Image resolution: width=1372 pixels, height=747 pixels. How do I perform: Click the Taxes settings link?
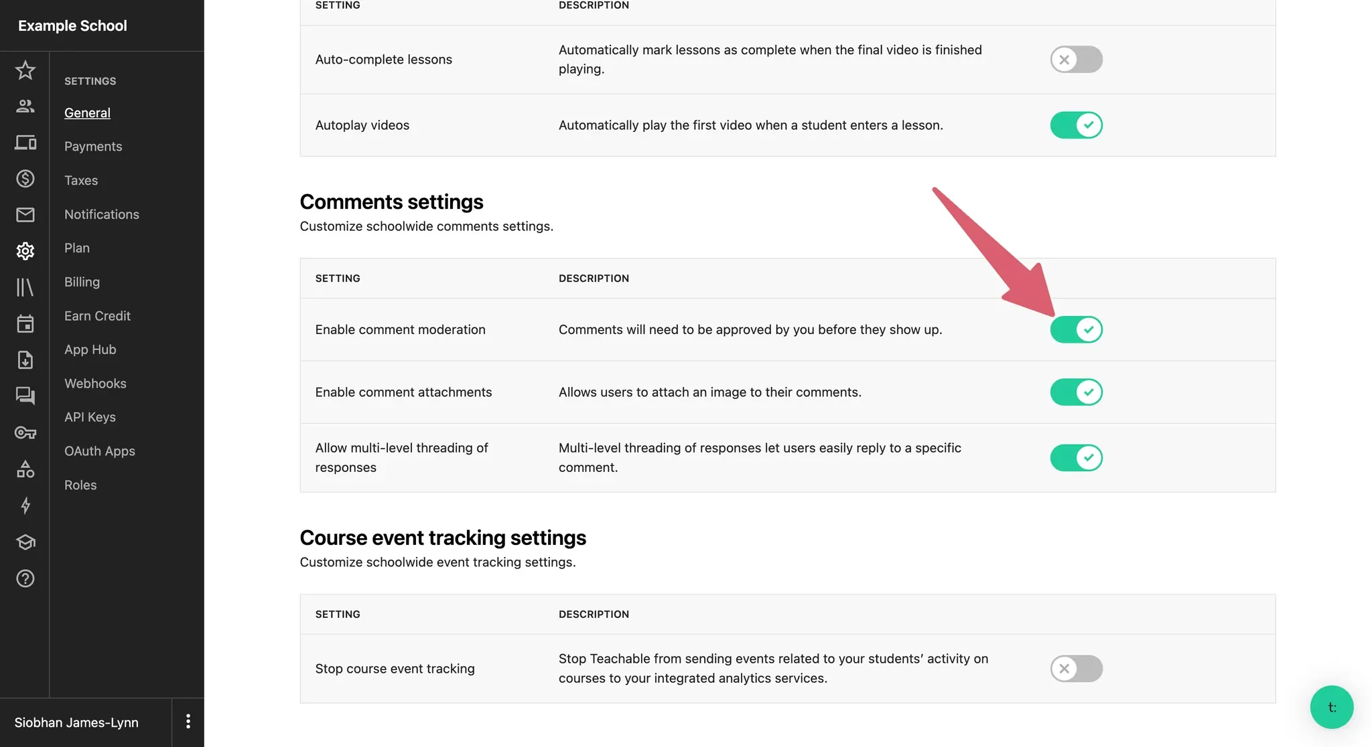click(81, 179)
